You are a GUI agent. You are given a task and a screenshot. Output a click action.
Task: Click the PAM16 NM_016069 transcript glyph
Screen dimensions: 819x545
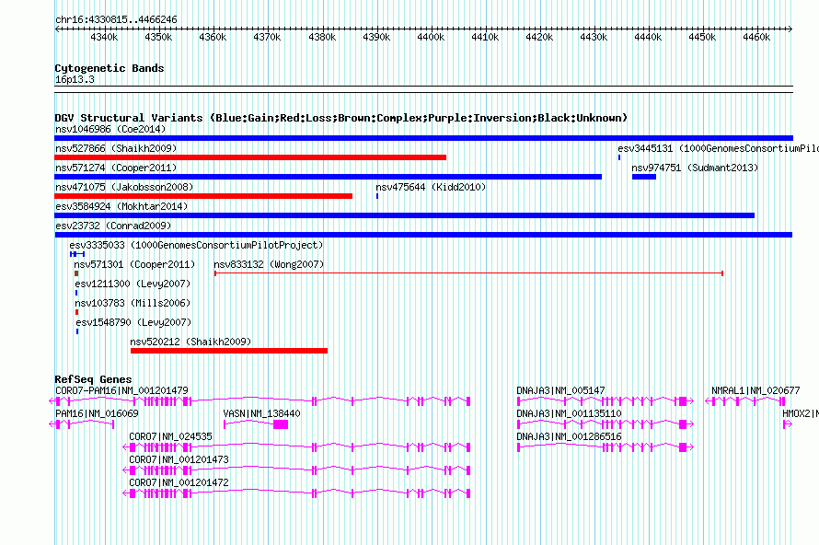click(82, 424)
